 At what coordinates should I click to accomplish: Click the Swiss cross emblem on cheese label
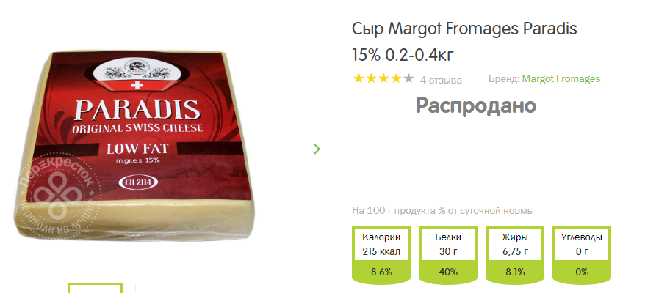135,86
